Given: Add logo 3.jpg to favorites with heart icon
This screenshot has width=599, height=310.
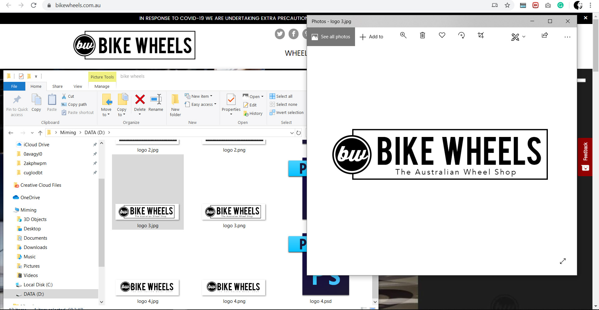Looking at the screenshot, I should [x=442, y=35].
